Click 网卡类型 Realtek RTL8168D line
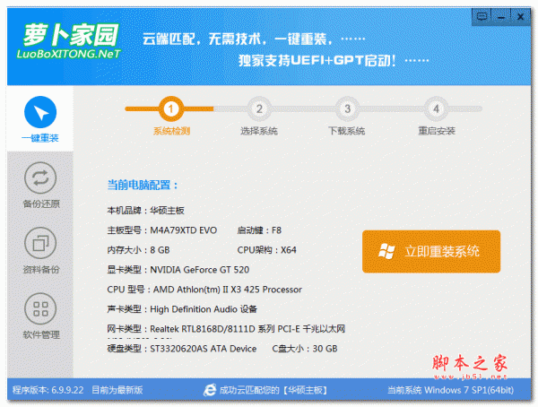Screen dimensions: 538x407 pyautogui.click(x=226, y=329)
